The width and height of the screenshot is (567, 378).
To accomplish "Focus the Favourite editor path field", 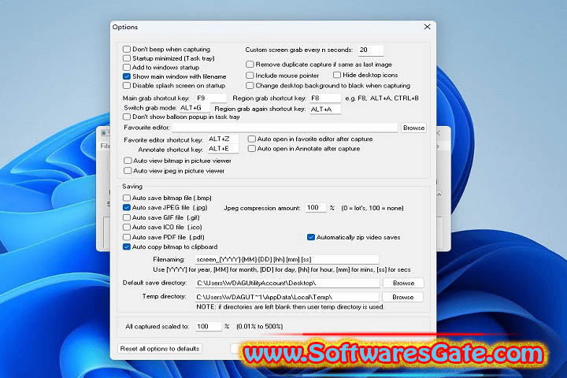I will [285, 128].
